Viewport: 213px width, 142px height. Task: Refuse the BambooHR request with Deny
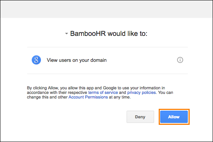click(x=140, y=117)
